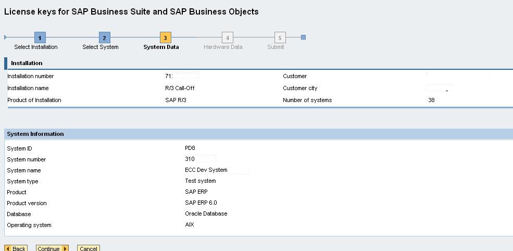Click the System number label

pyautogui.click(x=26, y=160)
